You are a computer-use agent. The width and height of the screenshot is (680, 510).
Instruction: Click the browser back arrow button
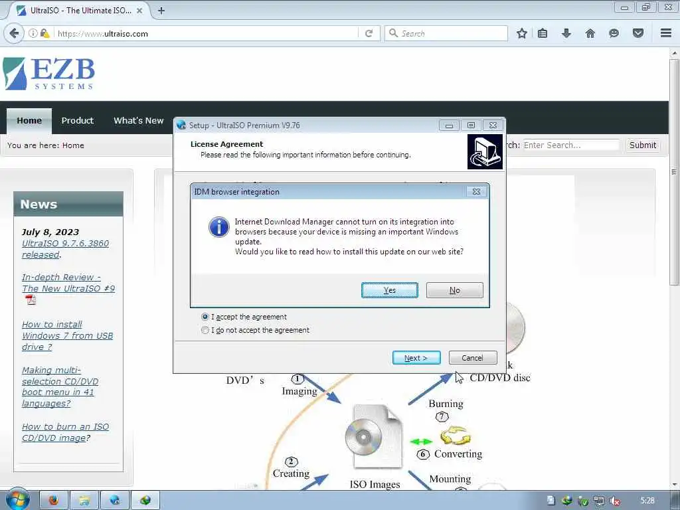pyautogui.click(x=14, y=33)
